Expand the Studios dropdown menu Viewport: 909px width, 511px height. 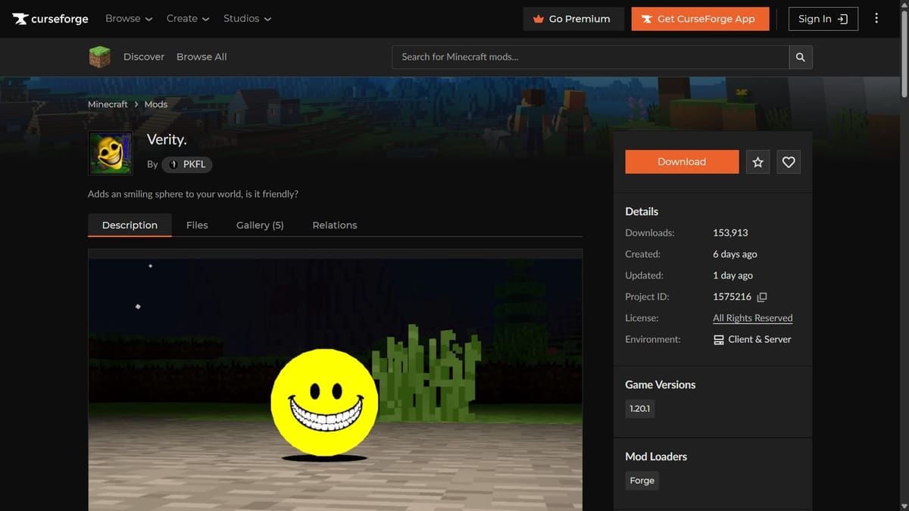(x=247, y=18)
